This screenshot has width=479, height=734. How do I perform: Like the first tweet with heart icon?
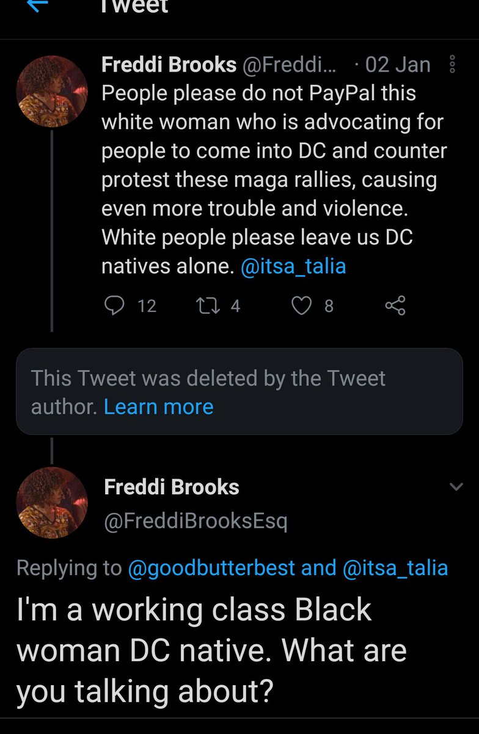coord(301,305)
